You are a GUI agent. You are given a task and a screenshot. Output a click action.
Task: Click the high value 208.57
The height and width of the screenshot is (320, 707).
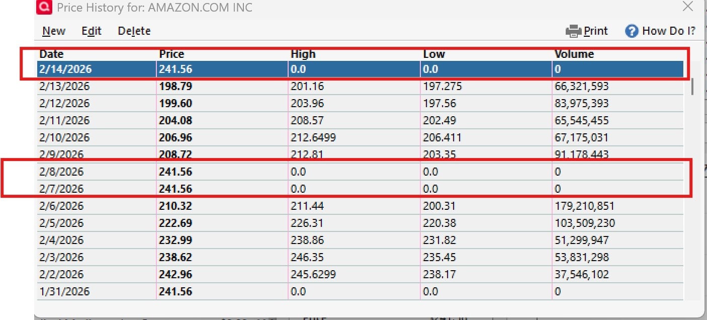307,121
